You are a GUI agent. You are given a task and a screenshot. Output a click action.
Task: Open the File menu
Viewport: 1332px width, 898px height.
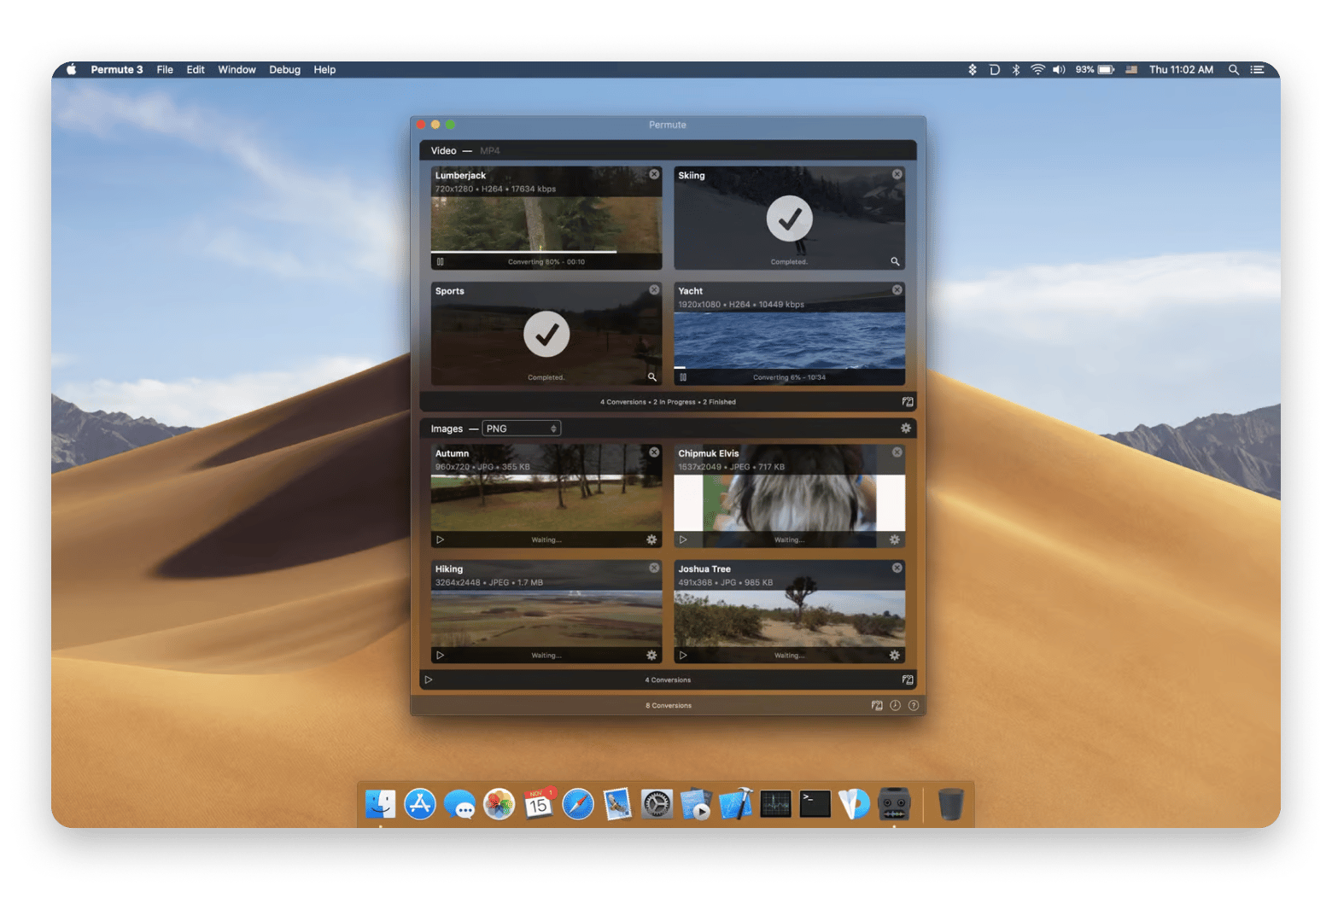click(x=165, y=70)
